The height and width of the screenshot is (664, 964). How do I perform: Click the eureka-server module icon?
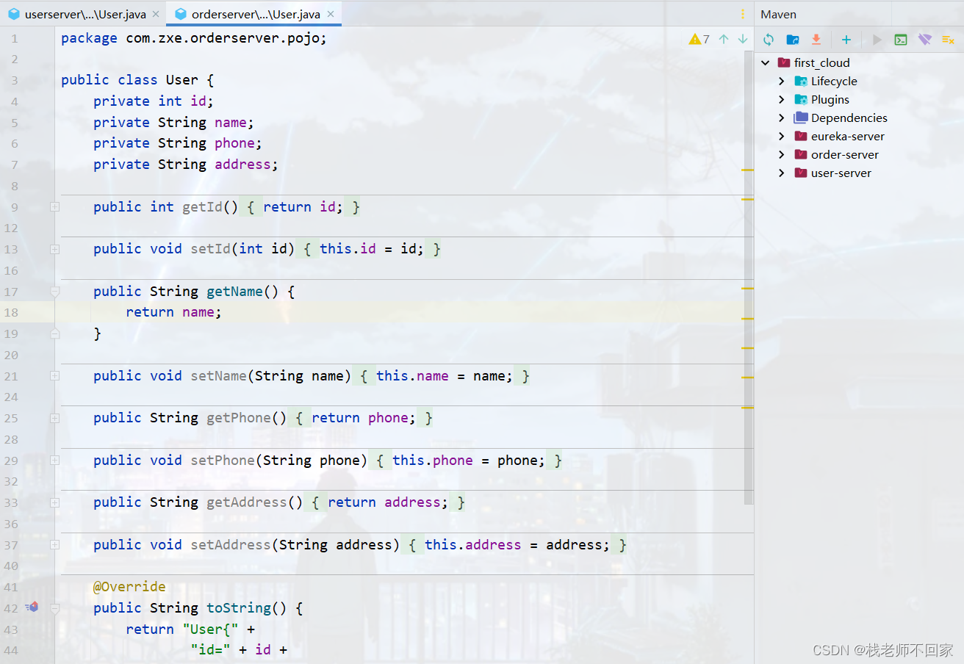801,137
